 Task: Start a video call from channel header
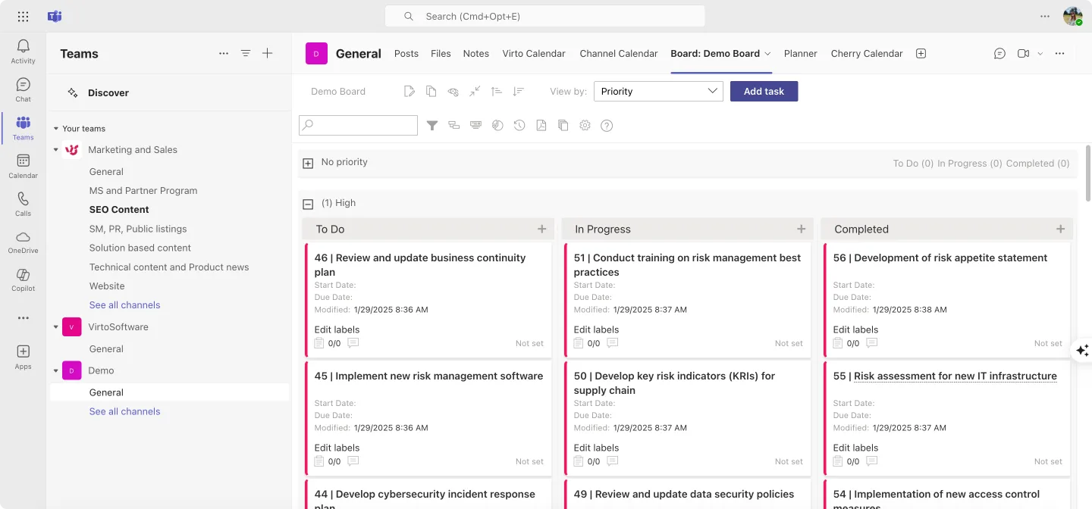(x=1023, y=53)
